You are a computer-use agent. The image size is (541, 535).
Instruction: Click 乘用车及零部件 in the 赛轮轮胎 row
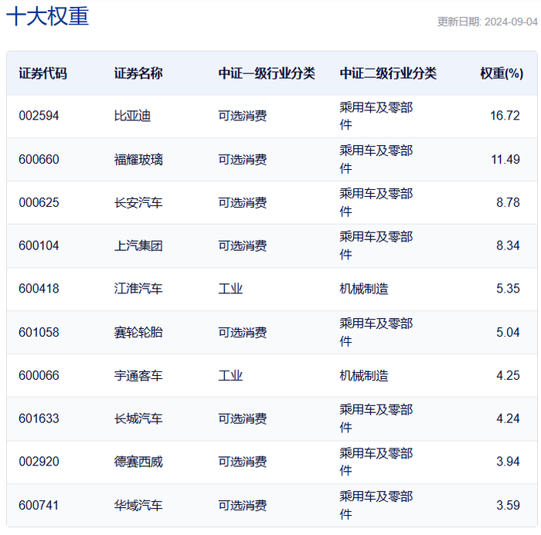376,333
